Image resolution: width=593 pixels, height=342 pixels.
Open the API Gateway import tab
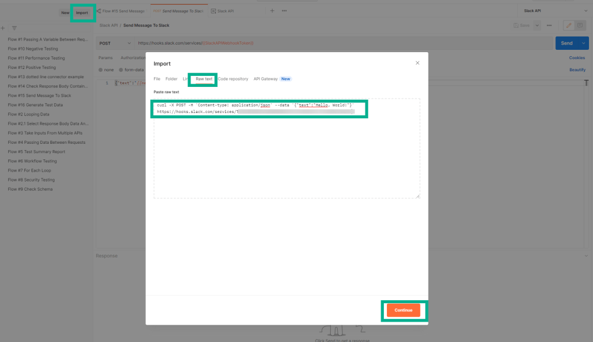coord(266,79)
